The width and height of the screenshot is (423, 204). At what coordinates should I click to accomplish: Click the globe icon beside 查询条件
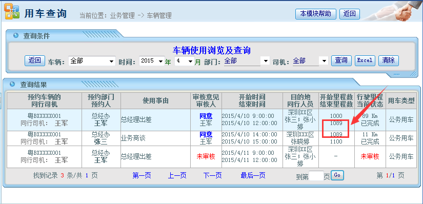[x=16, y=35]
